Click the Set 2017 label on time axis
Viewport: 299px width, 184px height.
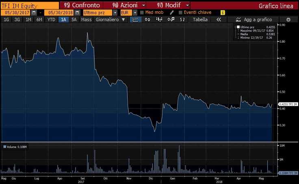82,180
